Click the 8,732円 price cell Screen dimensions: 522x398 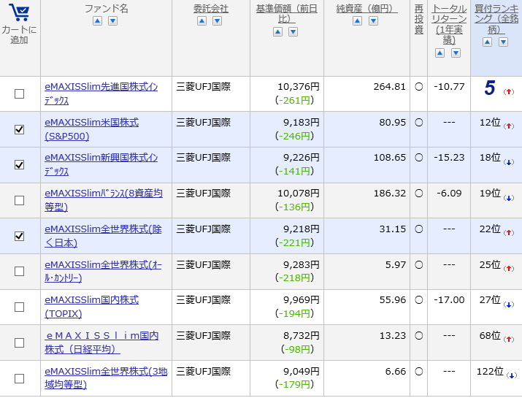tap(302, 336)
